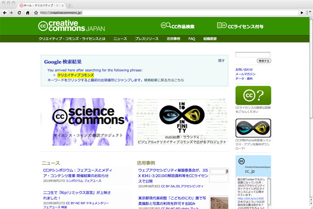Viewport: 313px width, 209px height.
Task: Click the infinity iPhone app thumbnail
Action: tap(253, 128)
